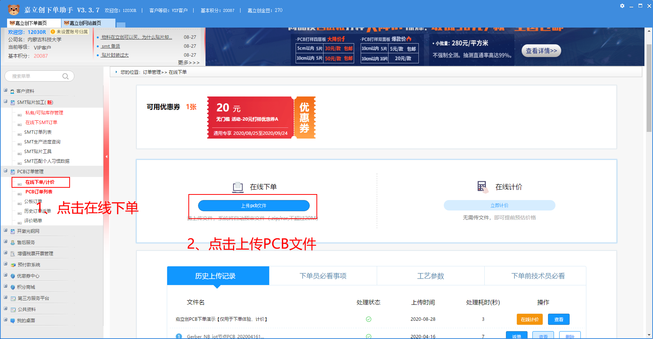
Task: Click the scroll-down arrow of the right scrollbar
Action: (x=649, y=335)
